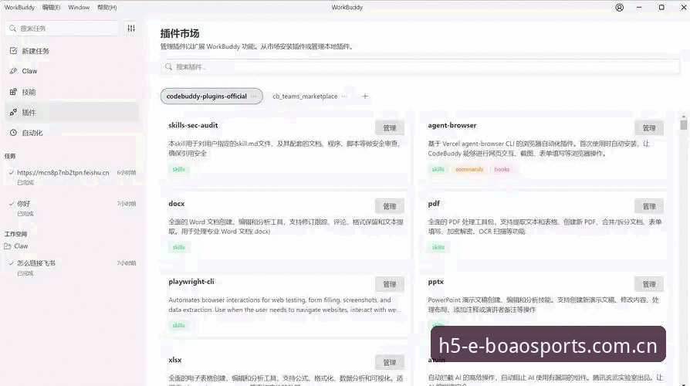Click the pdf plugin title
The width and height of the screenshot is (690, 386).
pos(434,203)
